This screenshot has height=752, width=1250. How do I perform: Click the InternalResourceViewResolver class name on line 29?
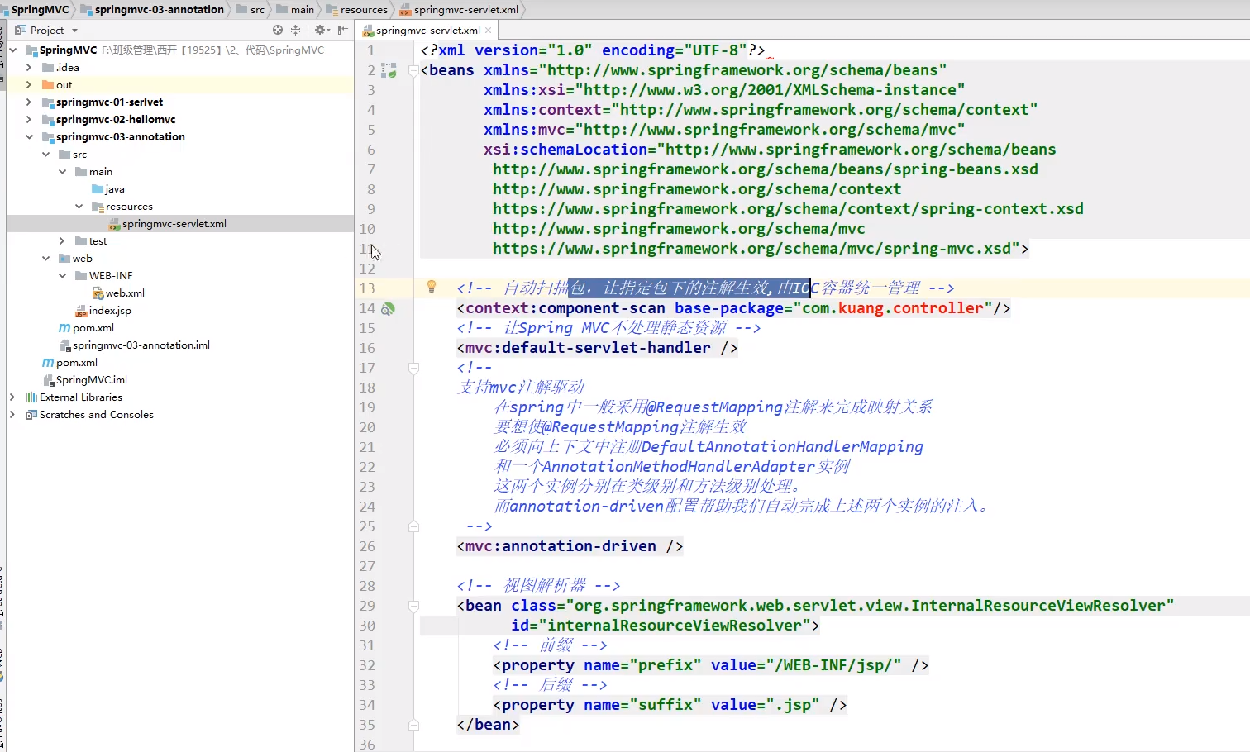[x=1038, y=606]
